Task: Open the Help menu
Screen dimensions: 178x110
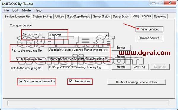Action: click(38, 10)
